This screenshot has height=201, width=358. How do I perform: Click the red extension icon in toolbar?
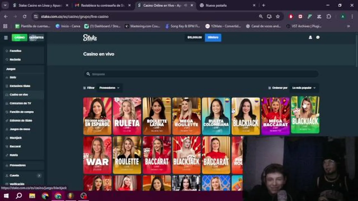(291, 16)
